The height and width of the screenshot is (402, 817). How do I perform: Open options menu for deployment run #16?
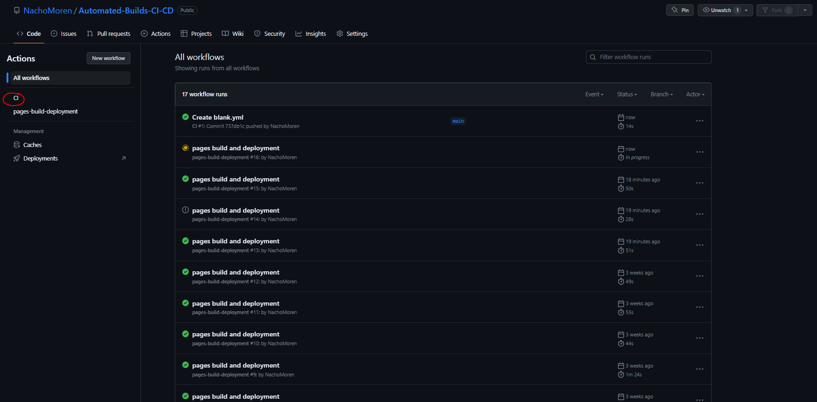point(700,152)
